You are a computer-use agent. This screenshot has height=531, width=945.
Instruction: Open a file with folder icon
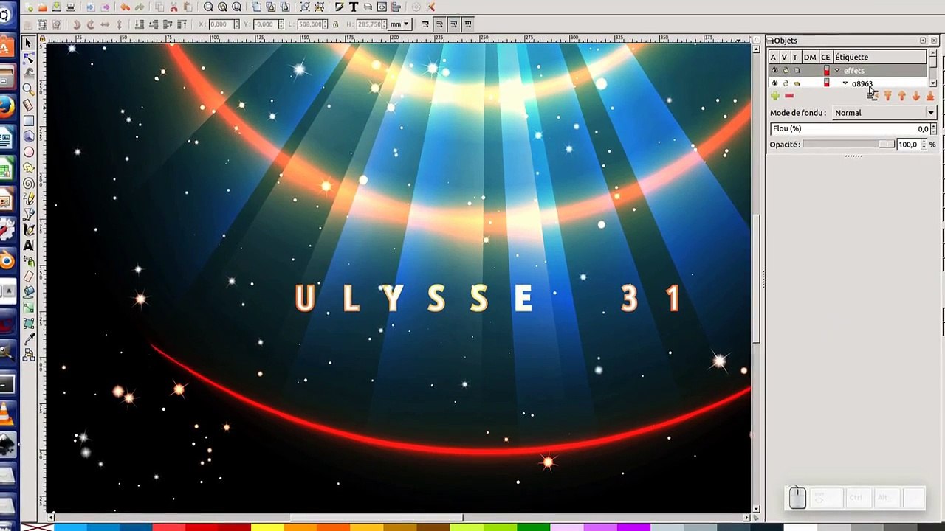click(x=42, y=7)
